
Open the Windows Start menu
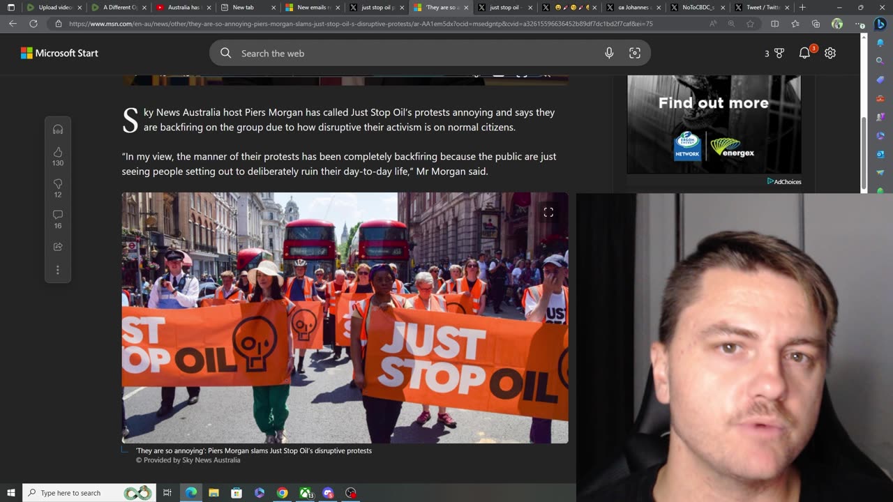pos(11,493)
